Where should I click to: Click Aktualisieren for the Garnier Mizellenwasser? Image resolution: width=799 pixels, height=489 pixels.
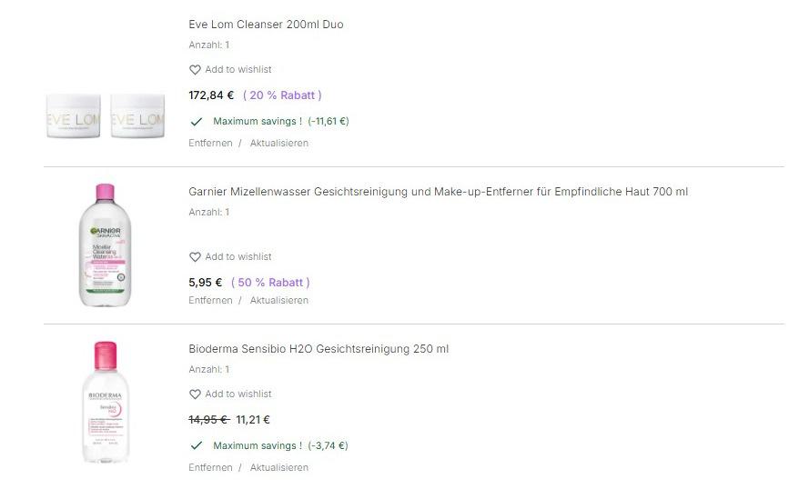[279, 300]
